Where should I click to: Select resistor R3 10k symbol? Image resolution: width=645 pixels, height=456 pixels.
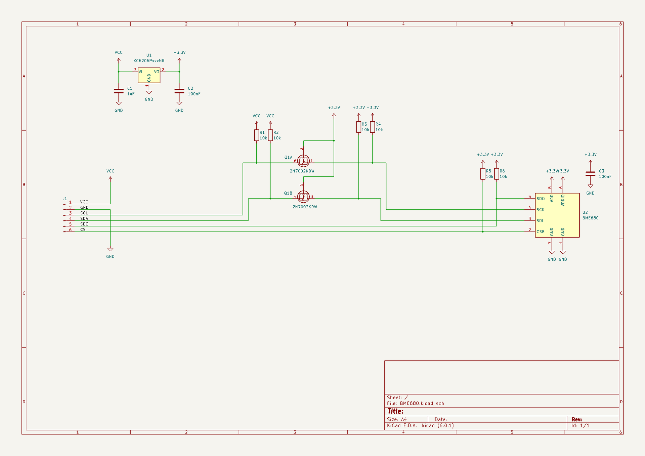[359, 127]
